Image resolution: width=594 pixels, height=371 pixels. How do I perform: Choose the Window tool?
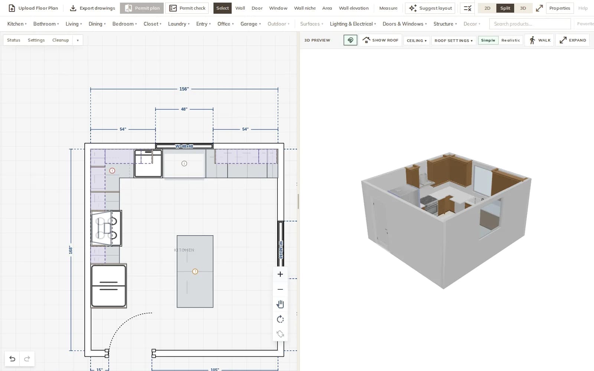point(278,8)
